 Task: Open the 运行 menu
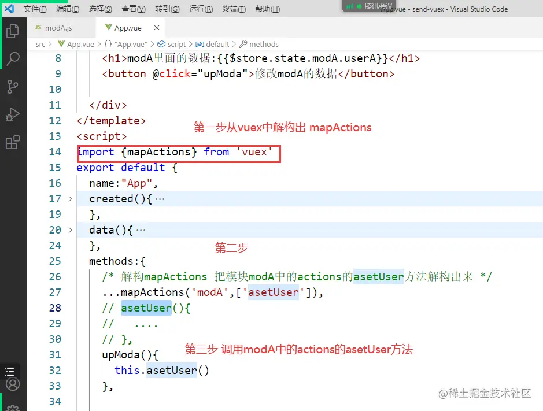click(201, 9)
